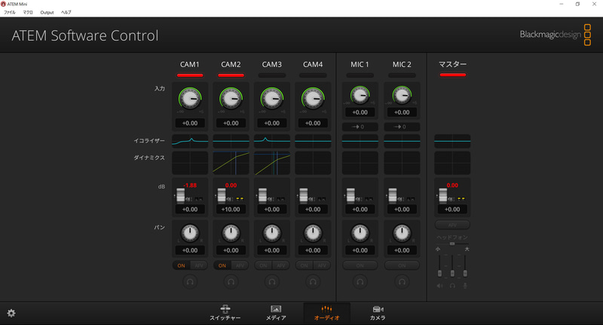Enable the MIC 2 ON button
Screen dimensions: 603x325
[402, 265]
